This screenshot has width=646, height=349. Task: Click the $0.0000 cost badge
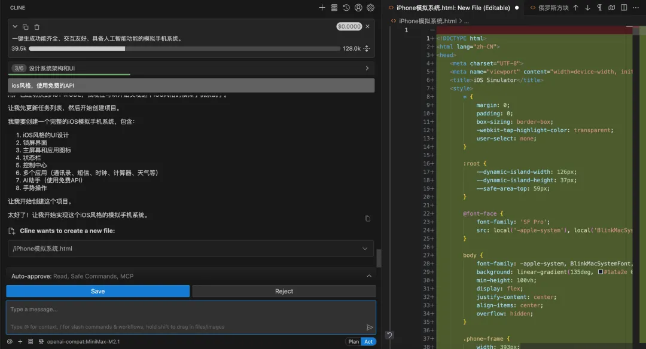point(349,26)
